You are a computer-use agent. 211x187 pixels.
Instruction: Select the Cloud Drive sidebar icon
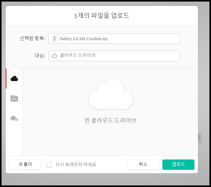14,79
